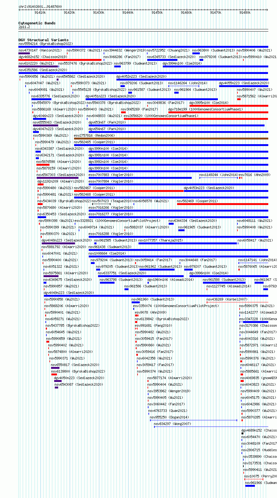
Task: Select essv7007883 (Vogler2010) label
Action: tap(111, 175)
